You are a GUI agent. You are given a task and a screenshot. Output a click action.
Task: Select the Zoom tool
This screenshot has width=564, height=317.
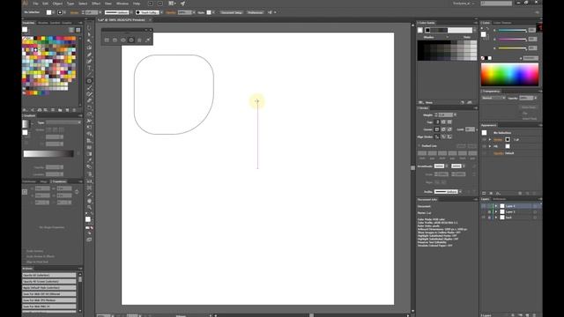[x=89, y=208]
